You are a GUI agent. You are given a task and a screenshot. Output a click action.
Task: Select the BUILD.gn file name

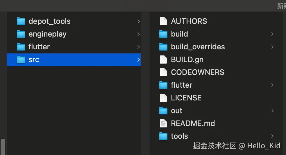(x=187, y=60)
